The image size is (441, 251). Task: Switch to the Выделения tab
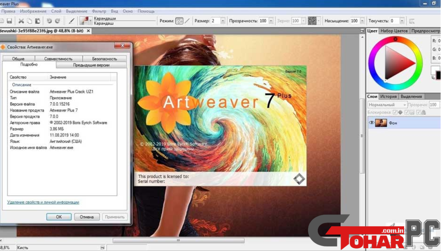pos(411,97)
